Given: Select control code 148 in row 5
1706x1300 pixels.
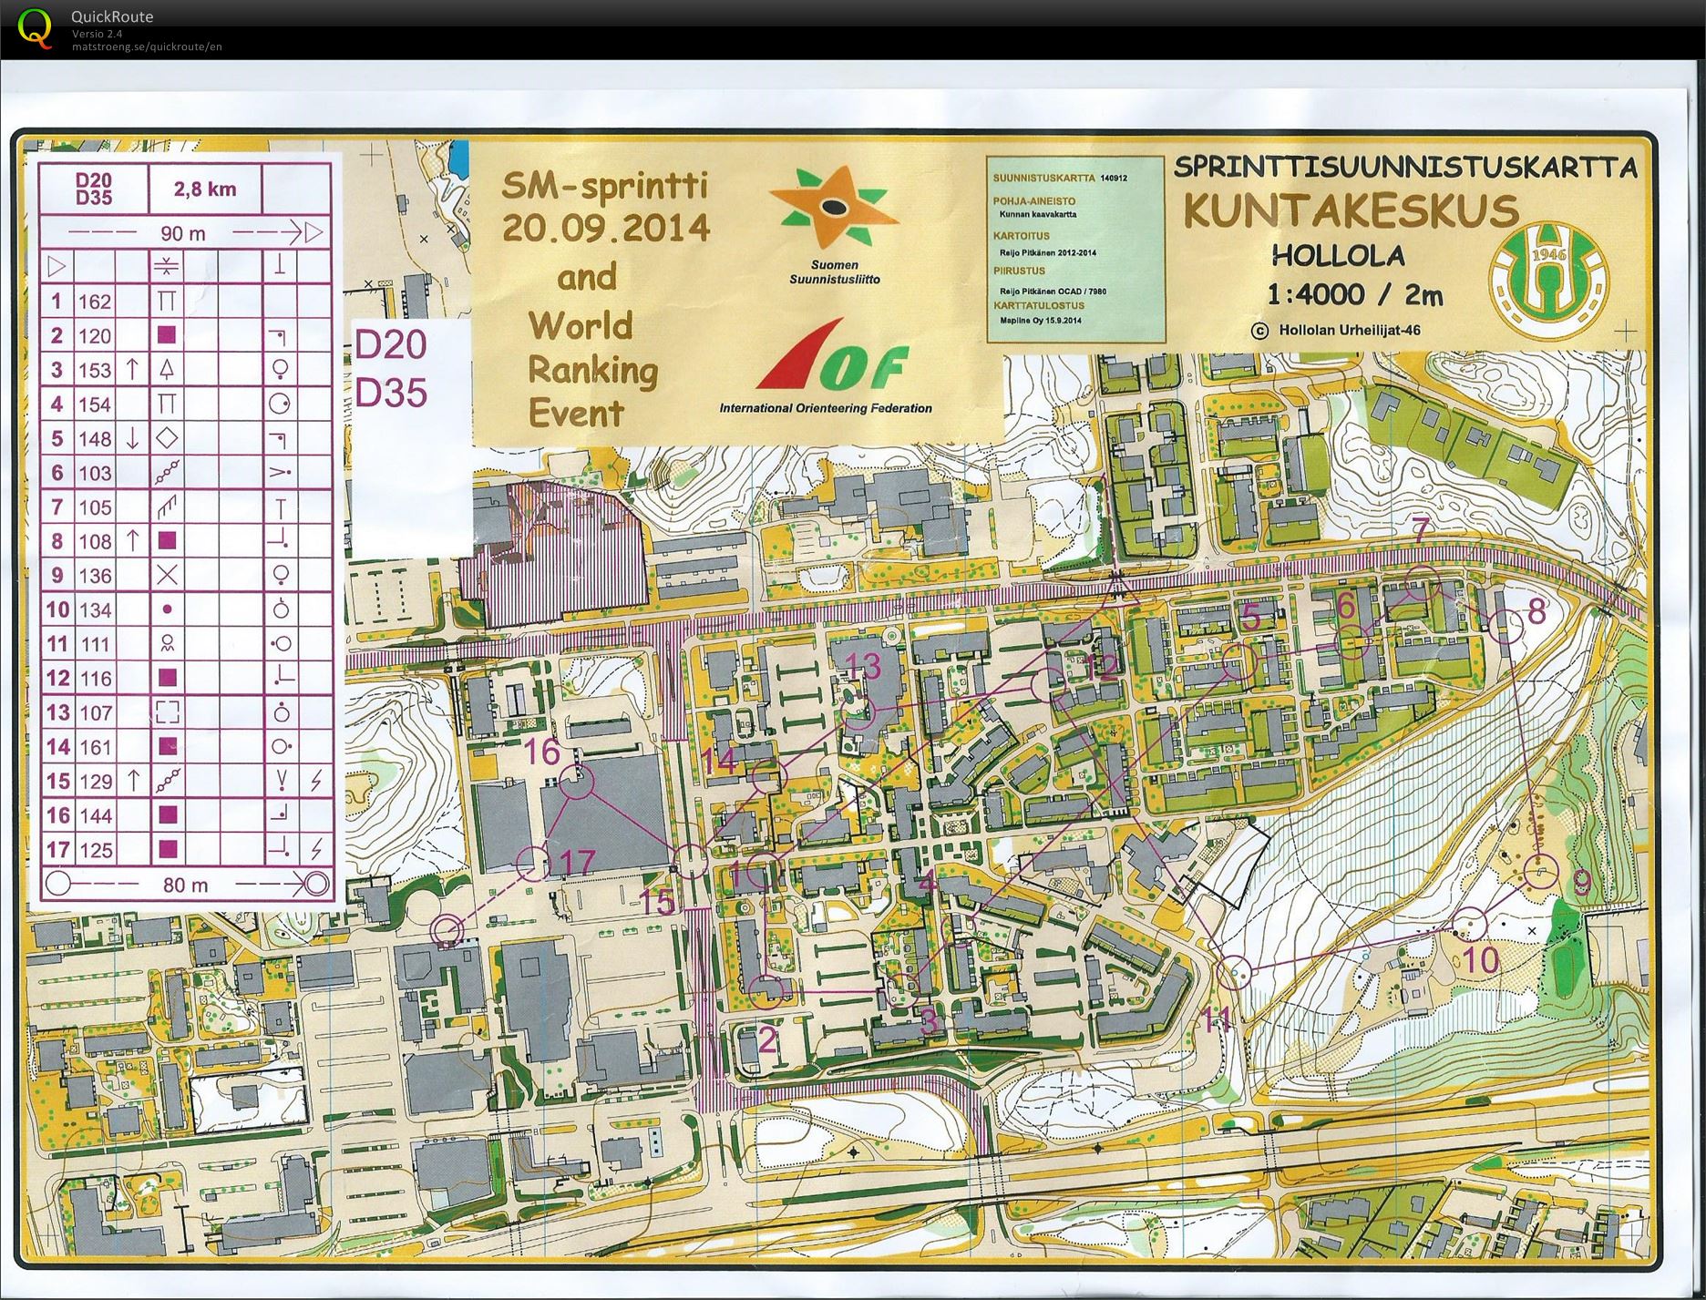Looking at the screenshot, I should pos(94,439).
